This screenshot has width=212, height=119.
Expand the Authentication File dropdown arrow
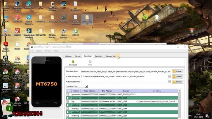click(169, 82)
